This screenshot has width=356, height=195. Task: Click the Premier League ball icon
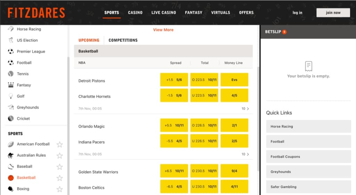pos(11,52)
